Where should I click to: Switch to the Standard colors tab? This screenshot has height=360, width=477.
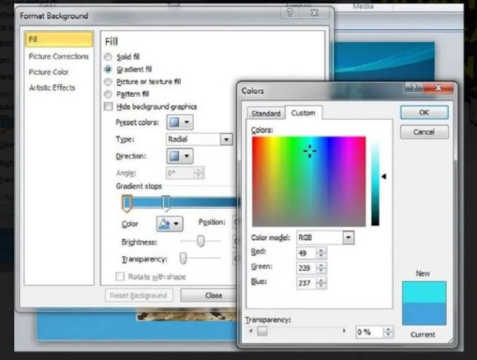[x=266, y=114]
